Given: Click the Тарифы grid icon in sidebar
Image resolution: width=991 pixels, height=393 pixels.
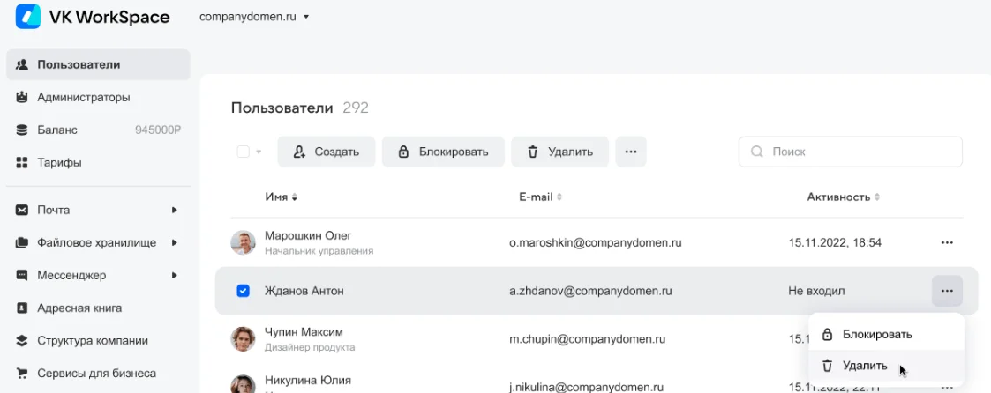Looking at the screenshot, I should [22, 162].
